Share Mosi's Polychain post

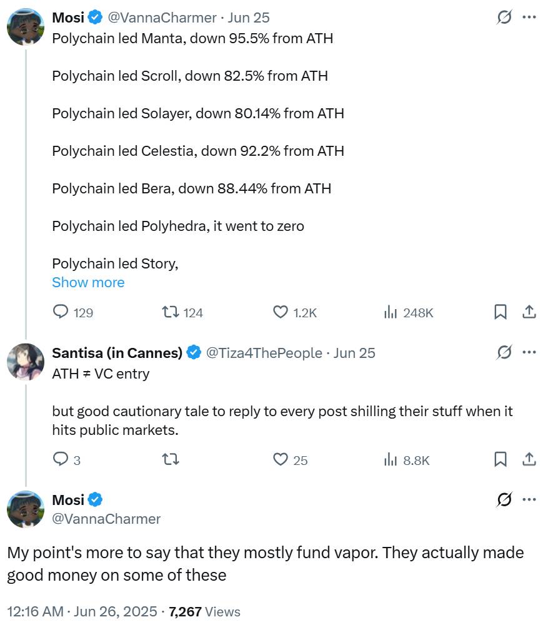pos(529,312)
